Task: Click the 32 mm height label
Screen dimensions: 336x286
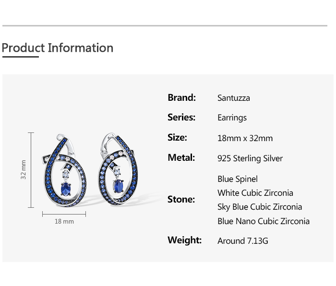Action: point(24,170)
